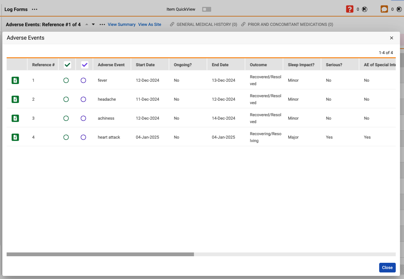Select green radio circle for fever row

coord(66,80)
